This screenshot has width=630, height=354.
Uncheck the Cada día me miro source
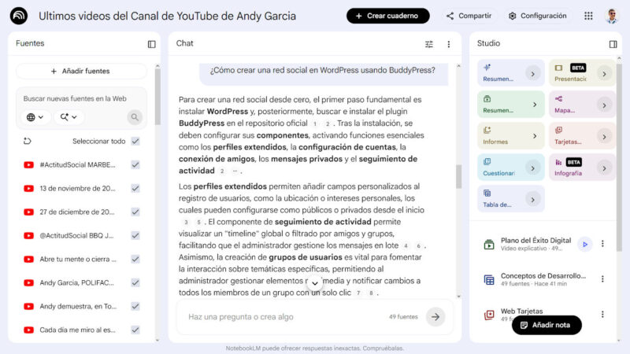click(135, 330)
